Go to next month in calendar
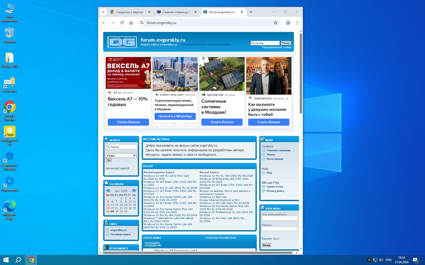The image size is (425, 265). (x=134, y=191)
